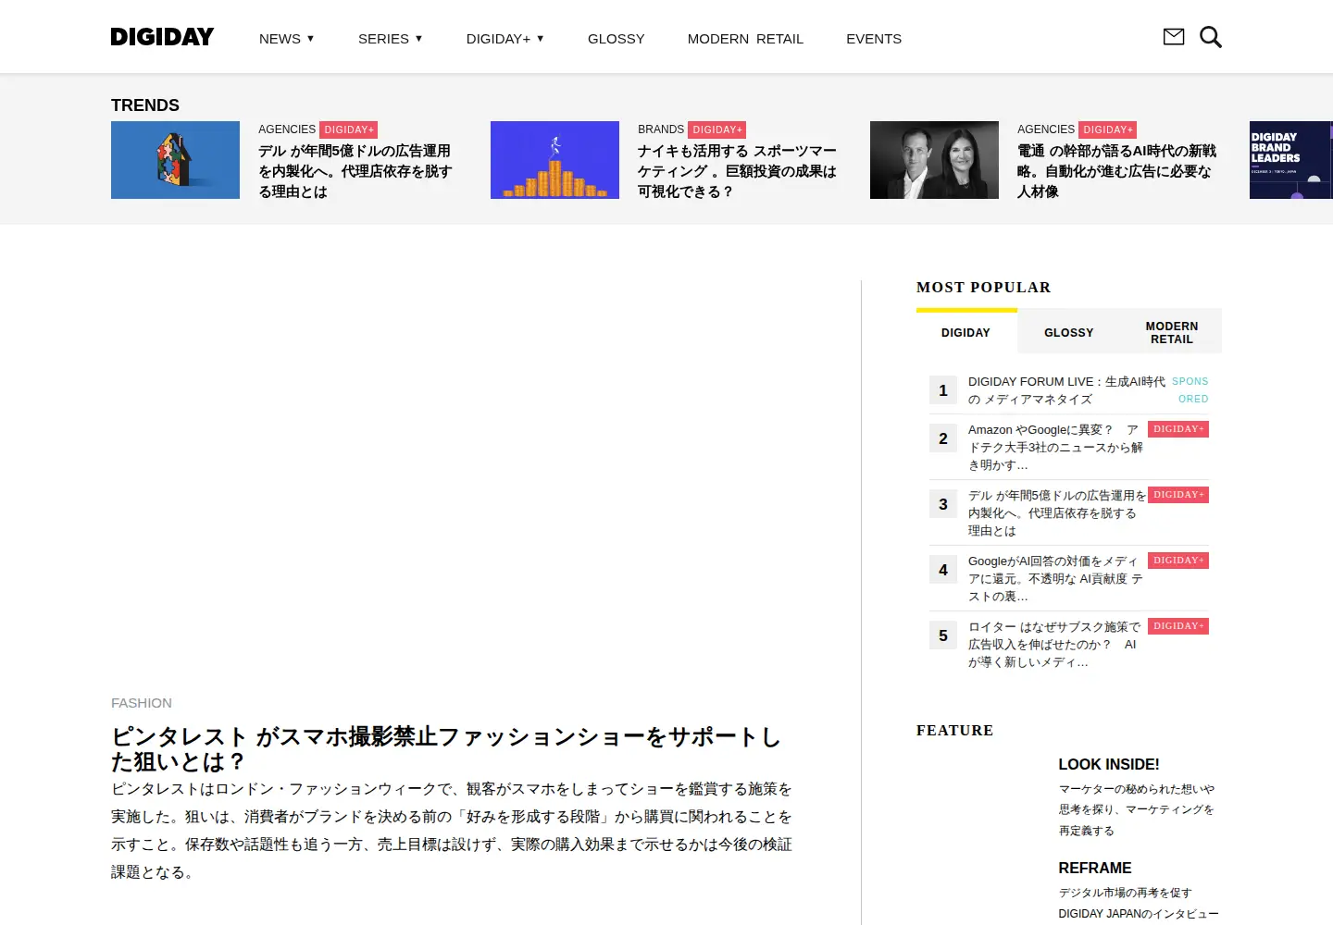Click the TRENDS section heading
The width and height of the screenshot is (1333, 925).
click(x=145, y=105)
